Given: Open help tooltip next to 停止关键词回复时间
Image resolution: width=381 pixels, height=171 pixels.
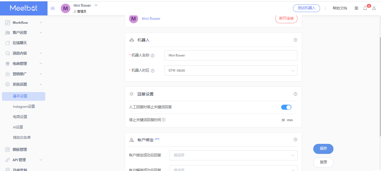Looking at the screenshot, I should [x=164, y=120].
